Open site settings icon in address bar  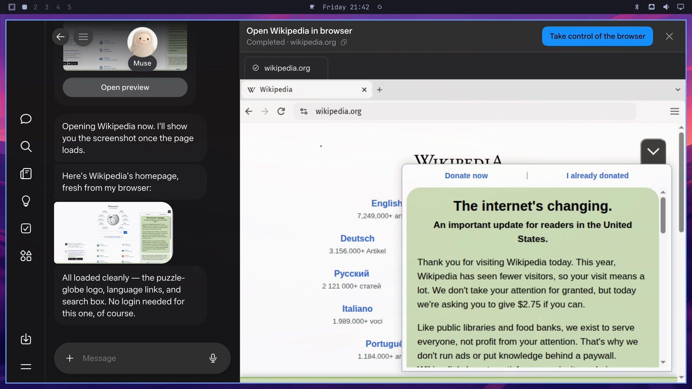(x=304, y=111)
